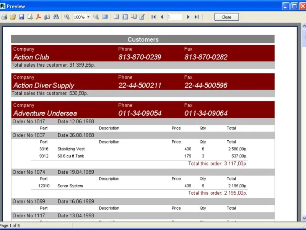Go to the first page
The width and height of the screenshot is (306, 230).
tap(153, 17)
